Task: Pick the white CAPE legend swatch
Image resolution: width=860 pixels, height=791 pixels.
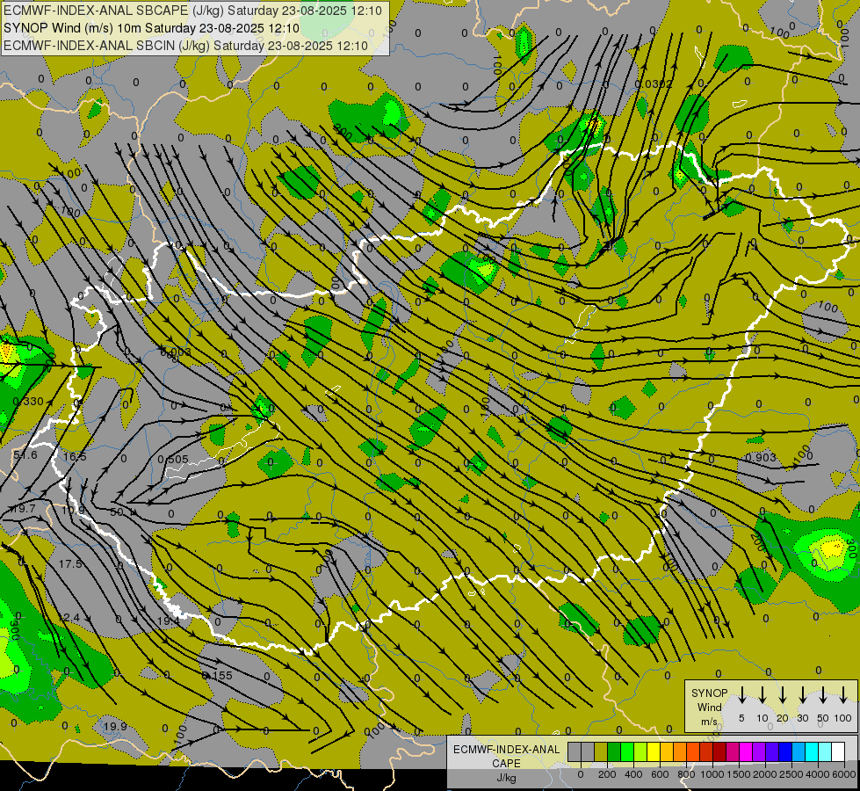Action: point(837,751)
